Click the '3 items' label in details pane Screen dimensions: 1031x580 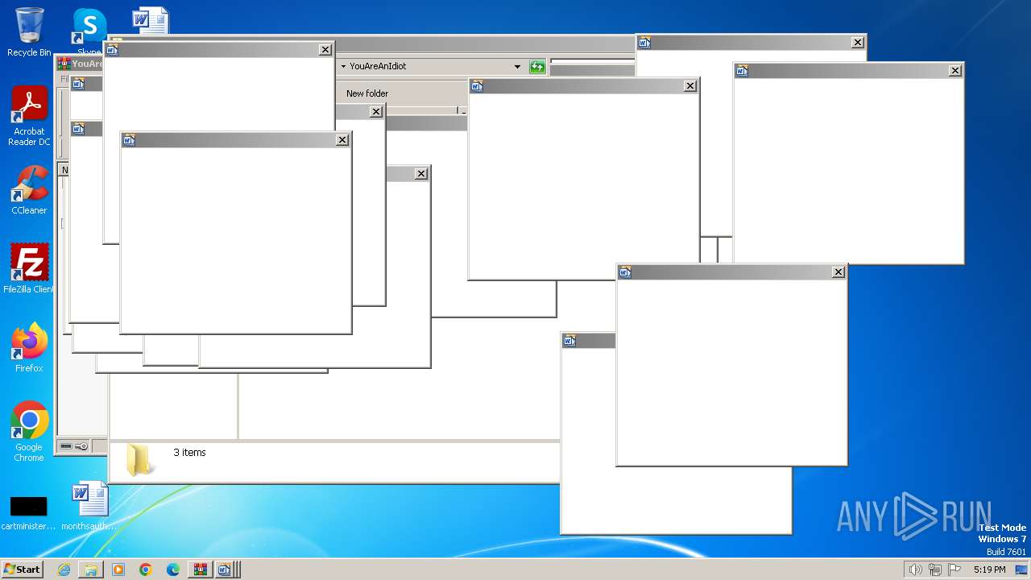click(x=190, y=453)
